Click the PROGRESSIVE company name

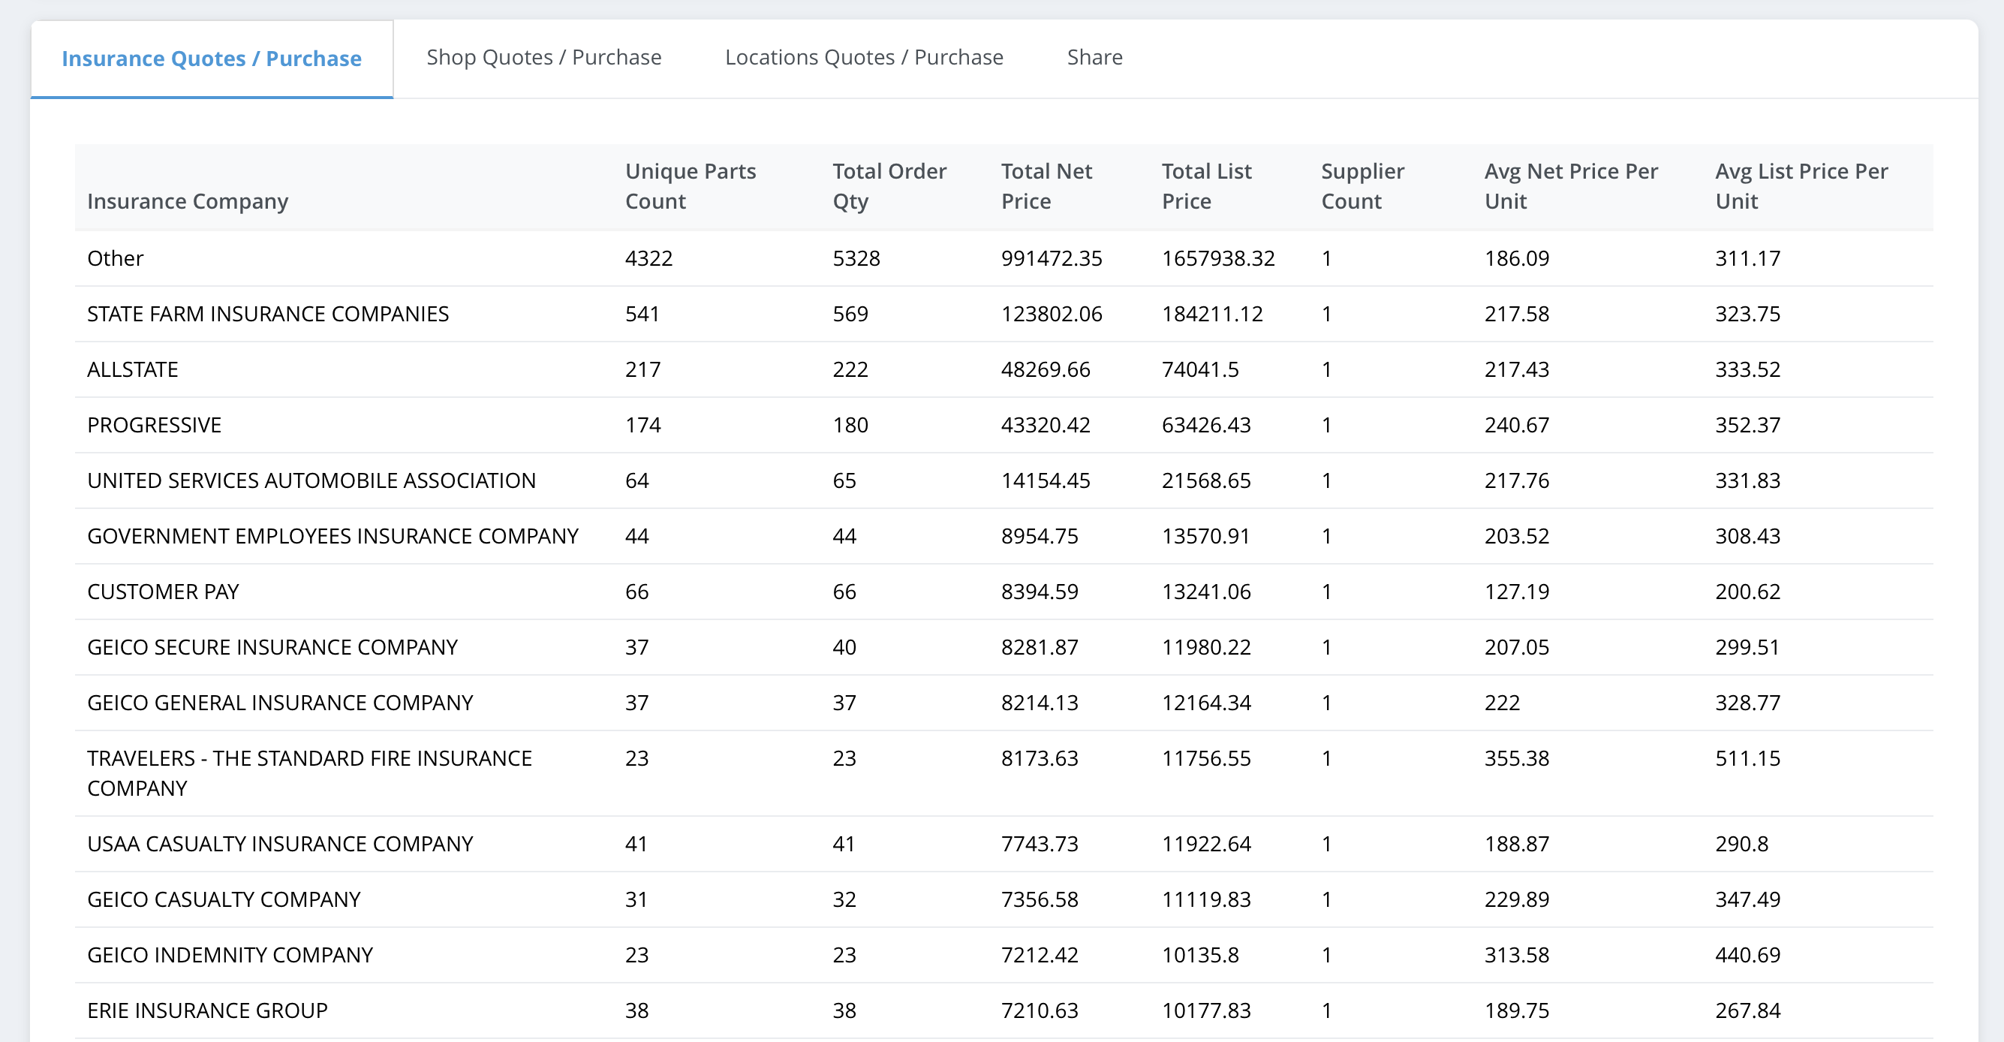coord(154,425)
